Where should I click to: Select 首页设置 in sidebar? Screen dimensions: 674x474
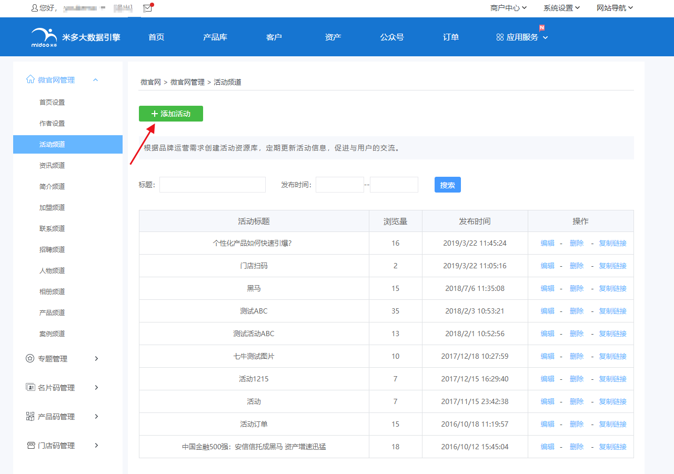point(52,102)
